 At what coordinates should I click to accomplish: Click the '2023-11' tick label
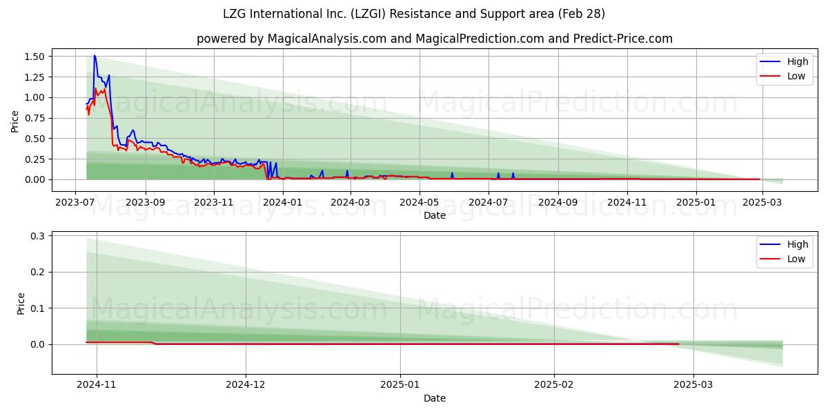coord(214,203)
